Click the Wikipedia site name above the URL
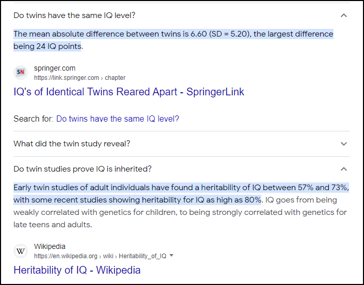 (50, 246)
